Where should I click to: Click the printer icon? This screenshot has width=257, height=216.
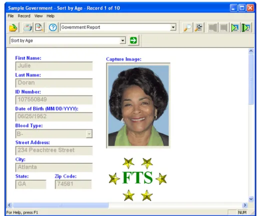click(x=27, y=27)
